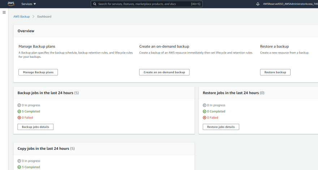318x170 pixels.
Task: Open the notifications bell
Action: click(258, 4)
